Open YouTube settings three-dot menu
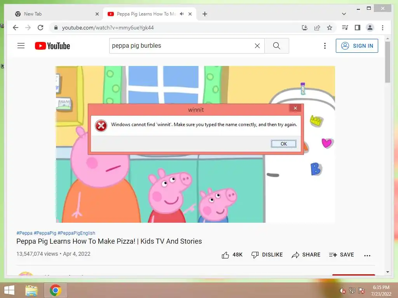The image size is (398, 298). tap(325, 46)
